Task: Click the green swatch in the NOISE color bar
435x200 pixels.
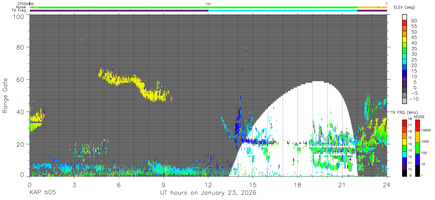Action: point(417,148)
